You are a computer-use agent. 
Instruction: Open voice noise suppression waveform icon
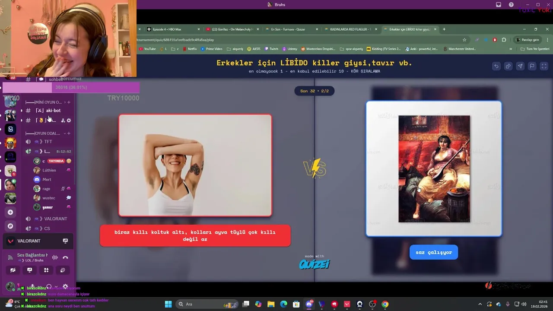[55, 257]
